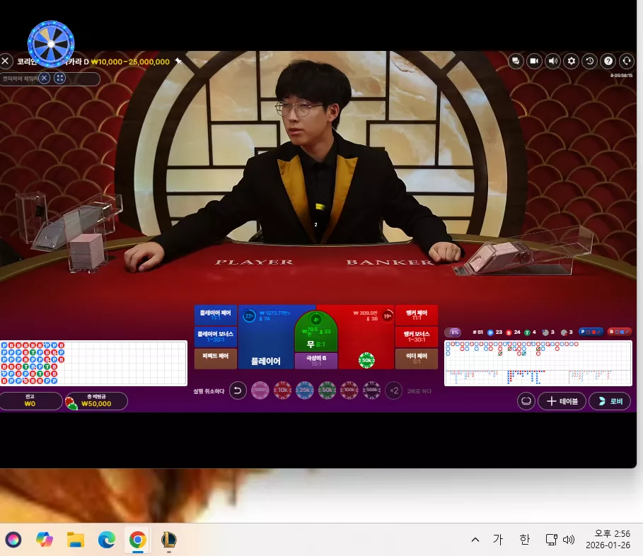Close the game with the top-left X icon

pos(6,62)
